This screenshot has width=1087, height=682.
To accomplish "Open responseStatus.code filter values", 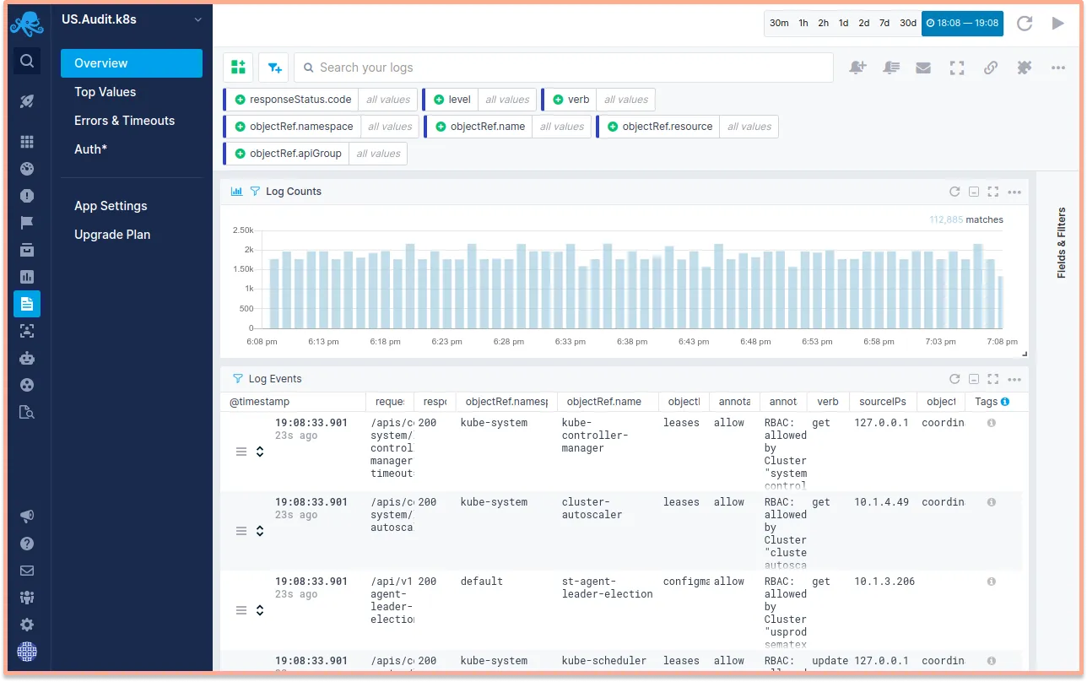I will pos(388,100).
